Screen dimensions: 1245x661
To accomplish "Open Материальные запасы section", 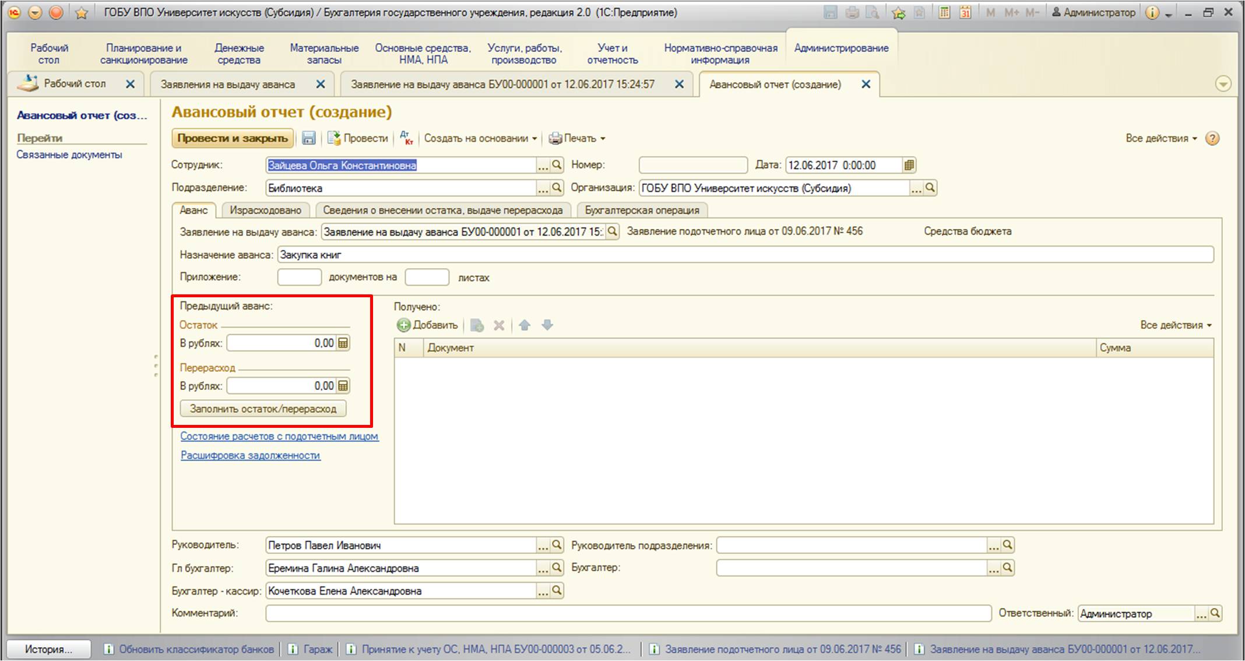I will [x=324, y=54].
